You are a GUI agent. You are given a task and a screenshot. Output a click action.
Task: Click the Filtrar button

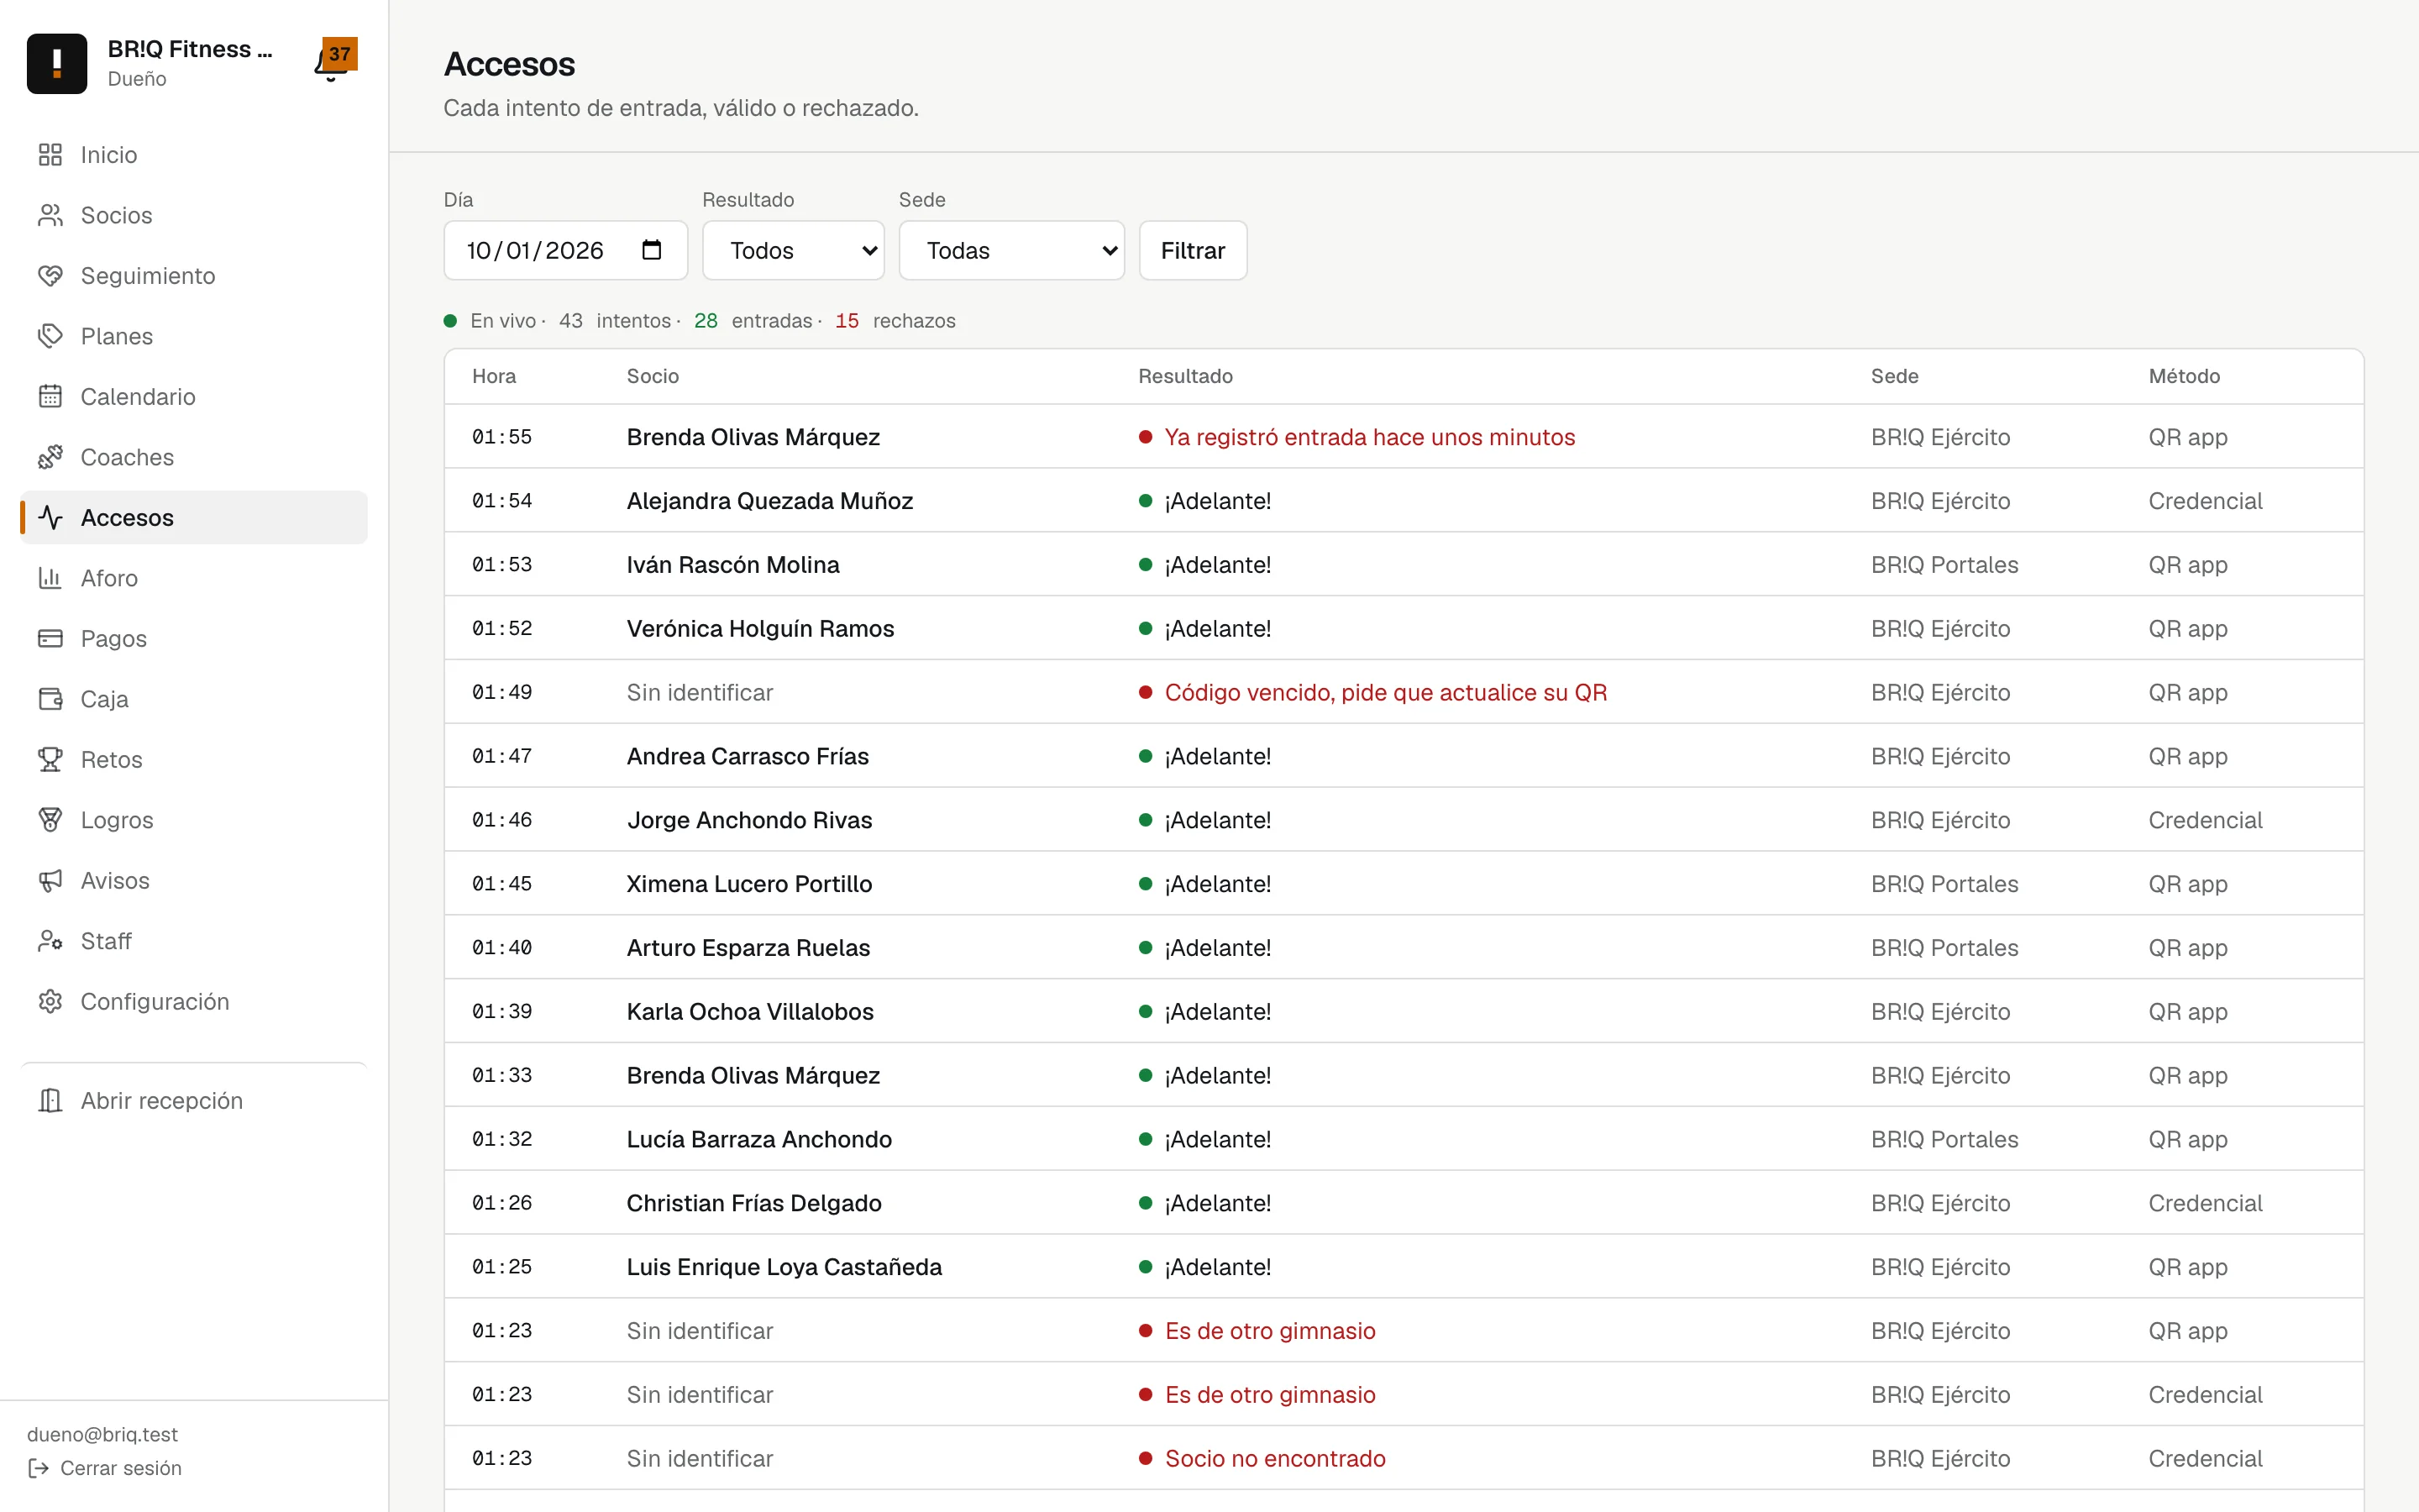(1193, 250)
